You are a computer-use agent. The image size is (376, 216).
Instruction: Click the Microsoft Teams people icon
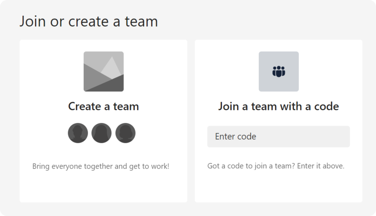(278, 71)
